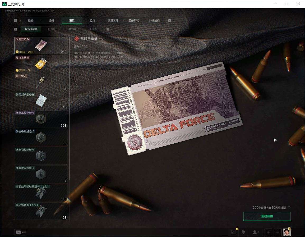This screenshot has width=305, height=237.
Task: Select the 道具 tab
Action: click(72, 20)
